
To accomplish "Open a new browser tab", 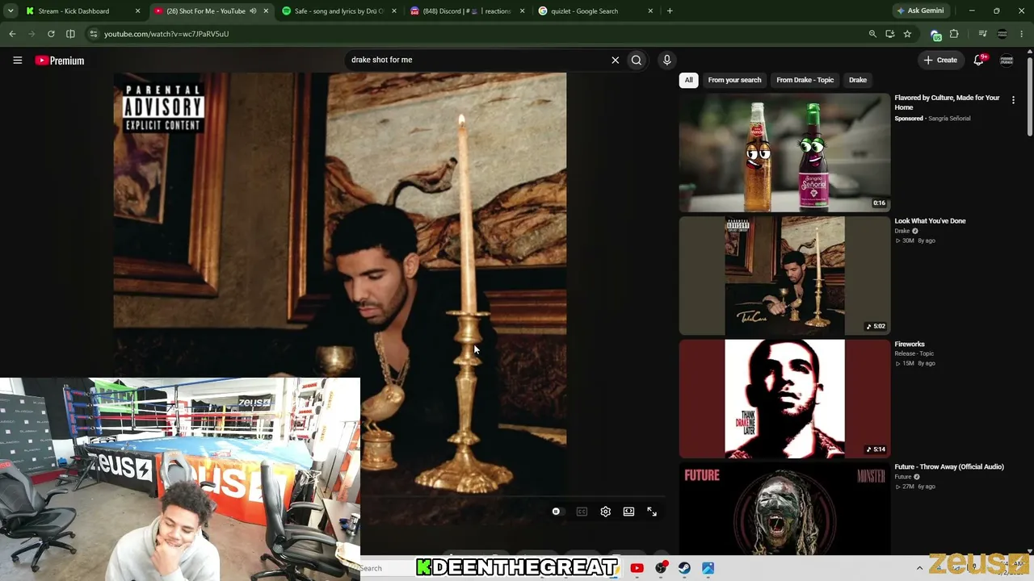I will point(670,11).
